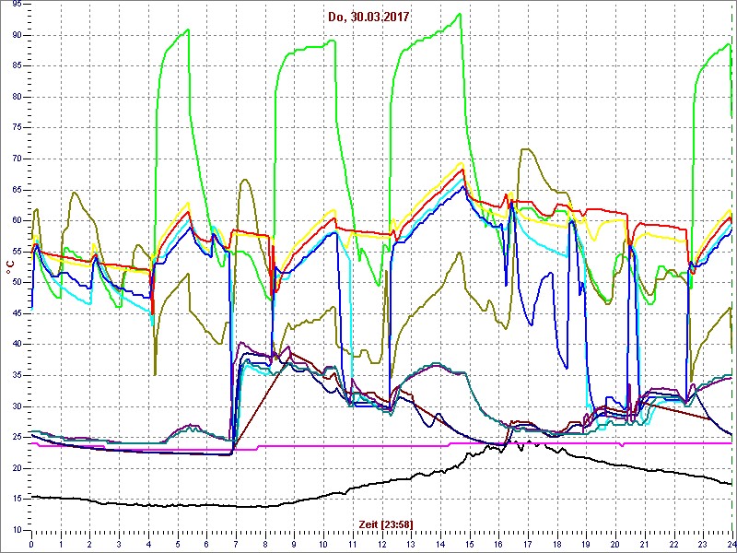Select the 60 tick label on the temperature axis

point(16,220)
